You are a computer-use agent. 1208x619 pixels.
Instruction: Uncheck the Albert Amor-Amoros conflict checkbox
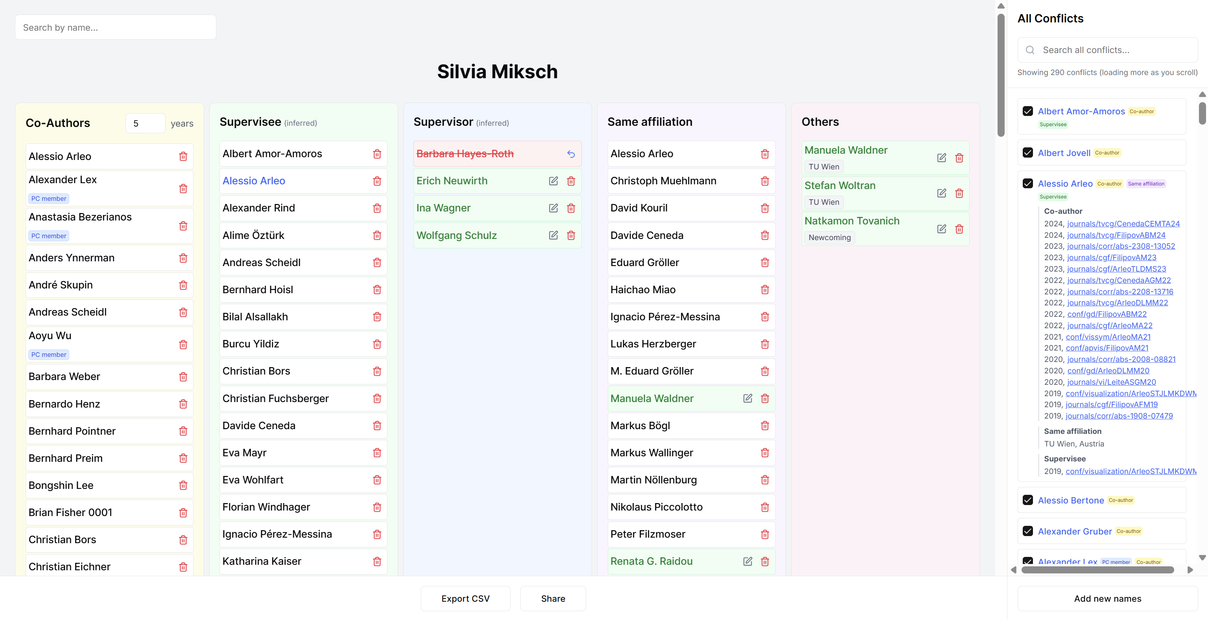point(1027,111)
